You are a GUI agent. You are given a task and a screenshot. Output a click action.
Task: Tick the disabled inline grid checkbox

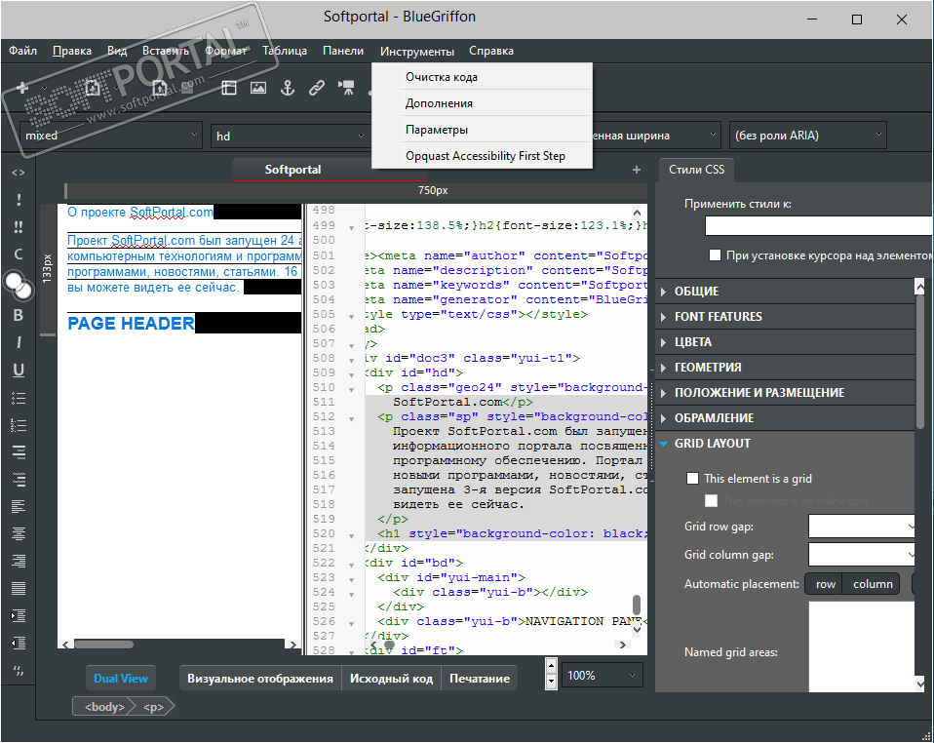point(711,501)
